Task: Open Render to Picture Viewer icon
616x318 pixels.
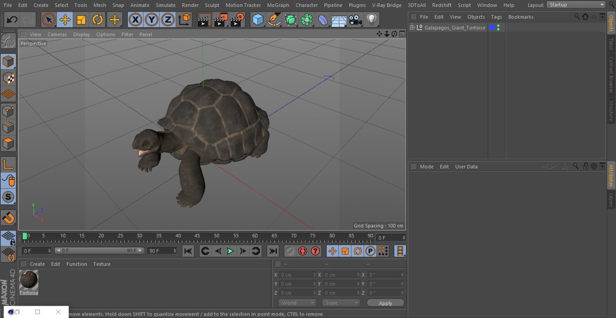Action: click(x=221, y=20)
